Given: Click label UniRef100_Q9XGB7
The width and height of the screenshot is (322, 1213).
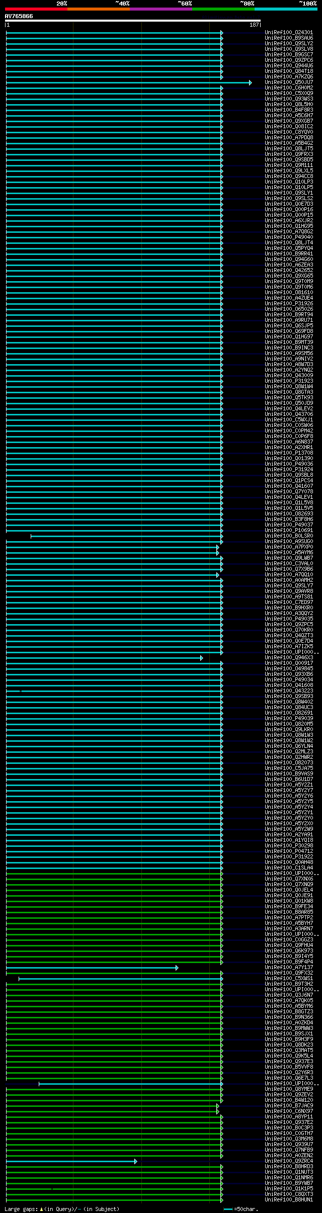Looking at the screenshot, I should point(289,121).
